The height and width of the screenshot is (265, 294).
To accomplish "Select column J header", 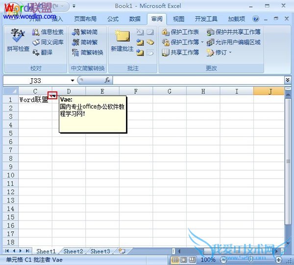I will coord(269,91).
